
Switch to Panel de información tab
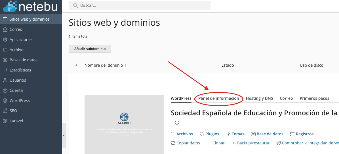[219, 98]
